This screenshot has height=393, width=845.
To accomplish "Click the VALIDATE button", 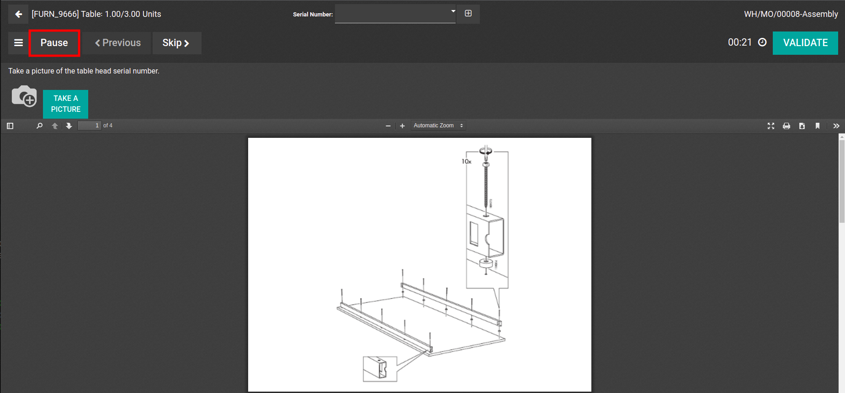I will click(805, 43).
